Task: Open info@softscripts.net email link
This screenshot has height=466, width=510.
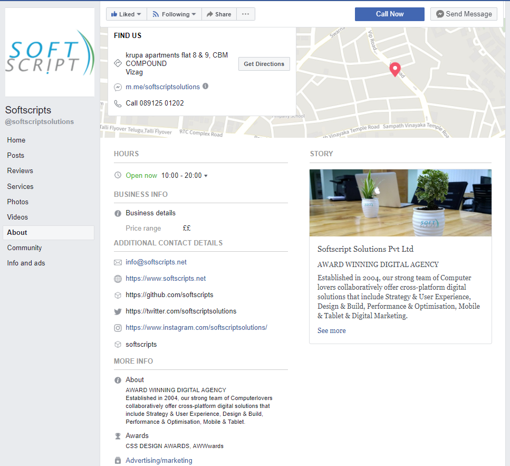Action: (x=156, y=262)
